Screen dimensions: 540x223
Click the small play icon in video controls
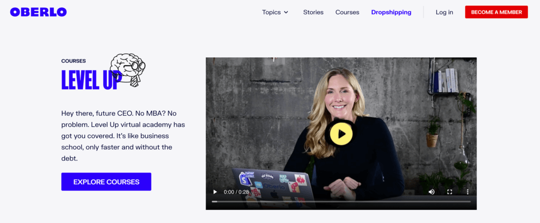tap(215, 192)
